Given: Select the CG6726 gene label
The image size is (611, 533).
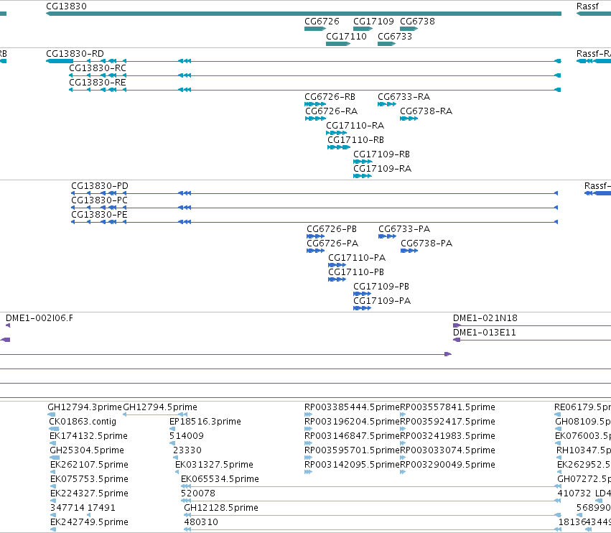Looking at the screenshot, I should [322, 21].
